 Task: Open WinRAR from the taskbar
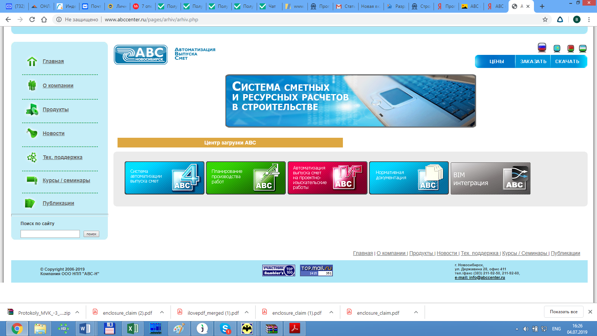coord(271,329)
